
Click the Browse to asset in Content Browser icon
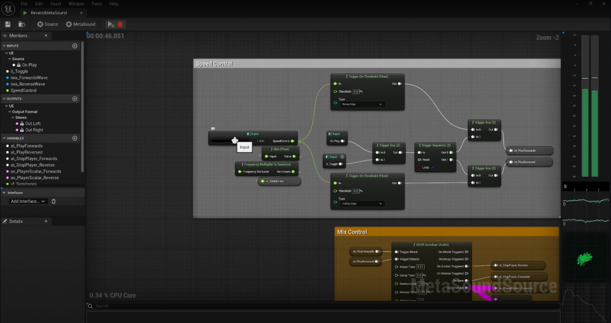point(22,24)
